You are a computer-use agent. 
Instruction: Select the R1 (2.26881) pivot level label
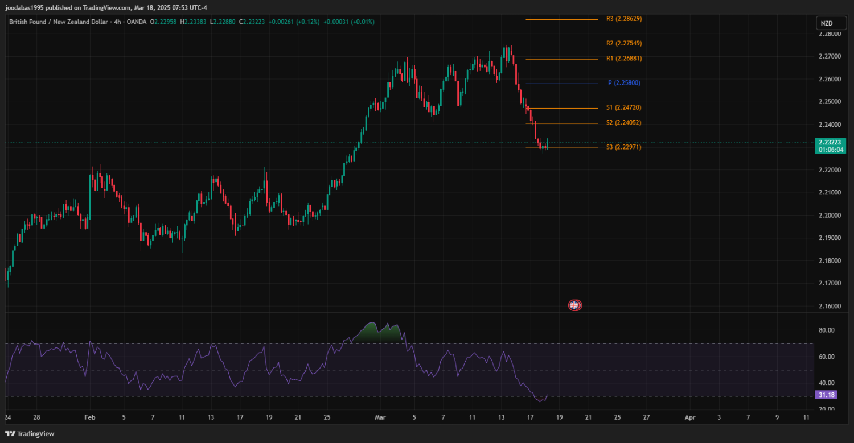point(624,58)
